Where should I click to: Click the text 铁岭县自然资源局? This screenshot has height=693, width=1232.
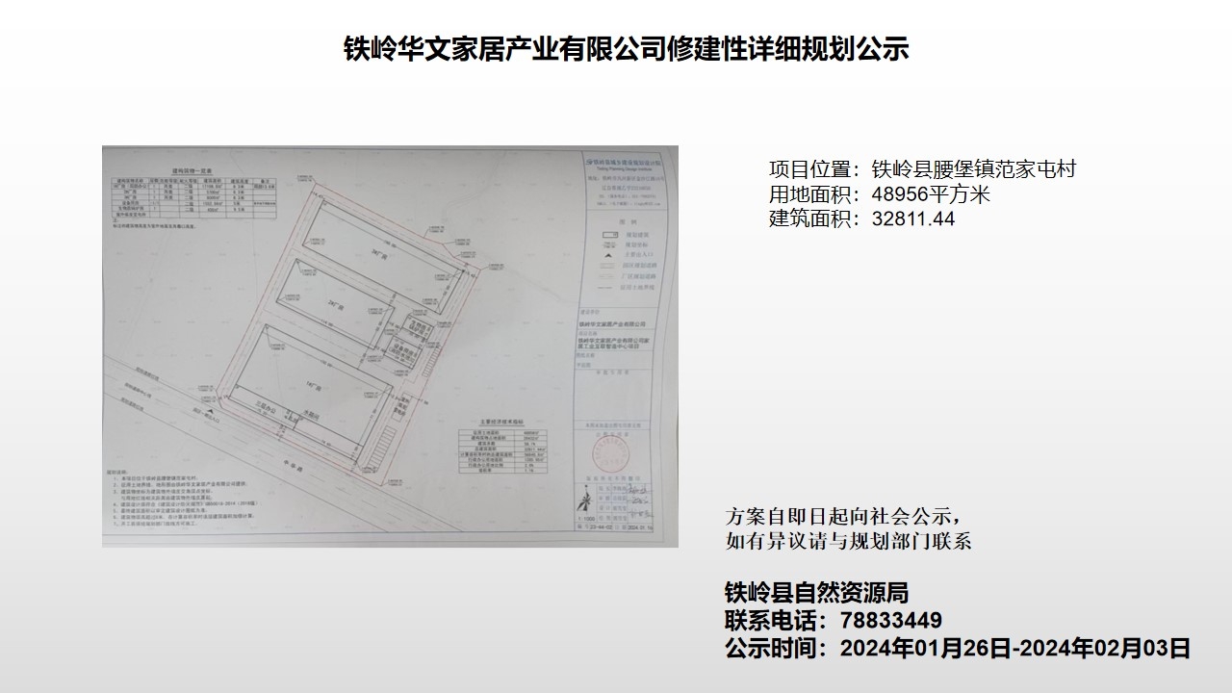coord(817,593)
